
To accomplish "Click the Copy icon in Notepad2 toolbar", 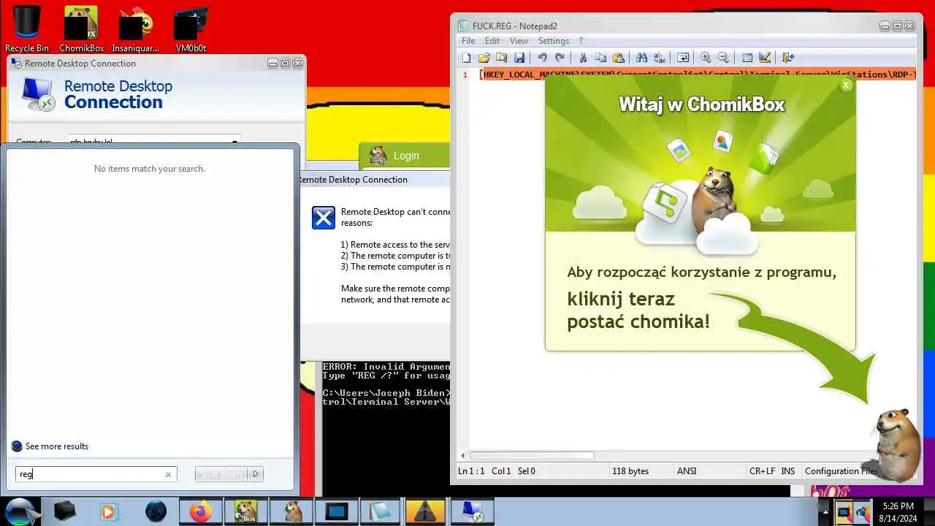I will pos(600,58).
